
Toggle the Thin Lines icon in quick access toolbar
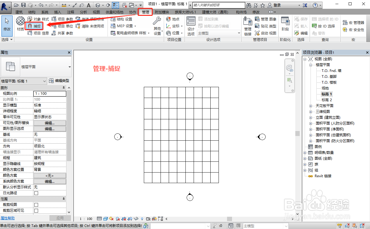(x=115, y=5)
